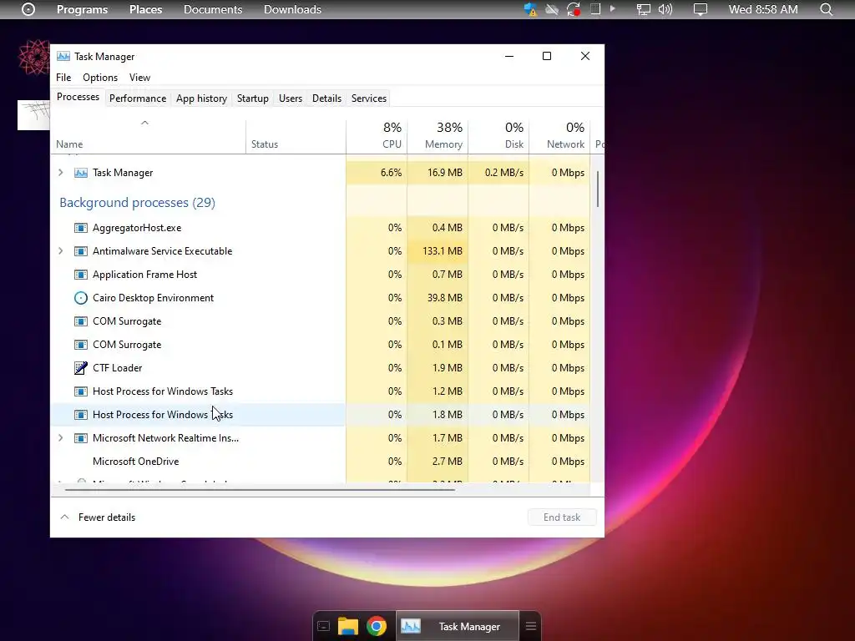This screenshot has height=641, width=855.
Task: Click the Cairo menu circle icon
Action: [28, 9]
